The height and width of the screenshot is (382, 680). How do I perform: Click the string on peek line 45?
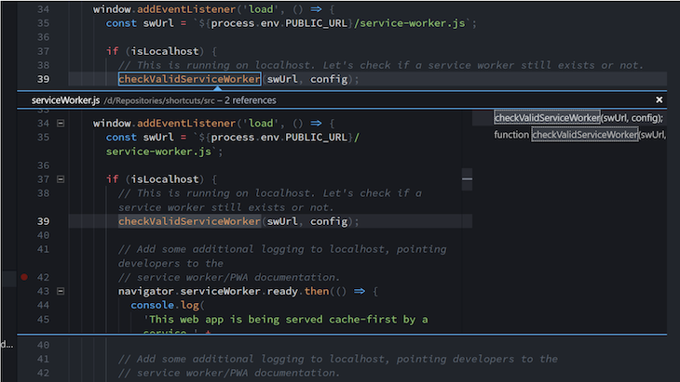pyautogui.click(x=286, y=320)
